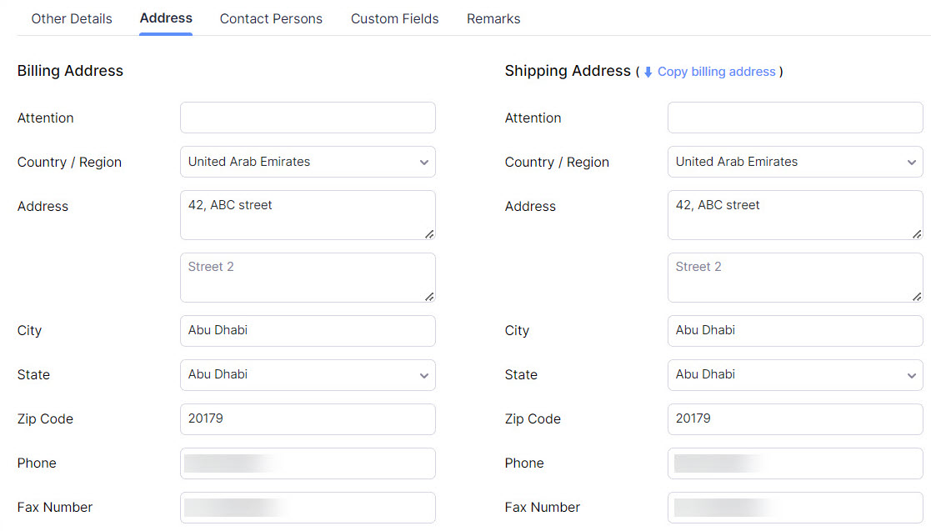Screen dimensions: 931x531
Task: Open the shipping State dropdown
Action: 795,374
